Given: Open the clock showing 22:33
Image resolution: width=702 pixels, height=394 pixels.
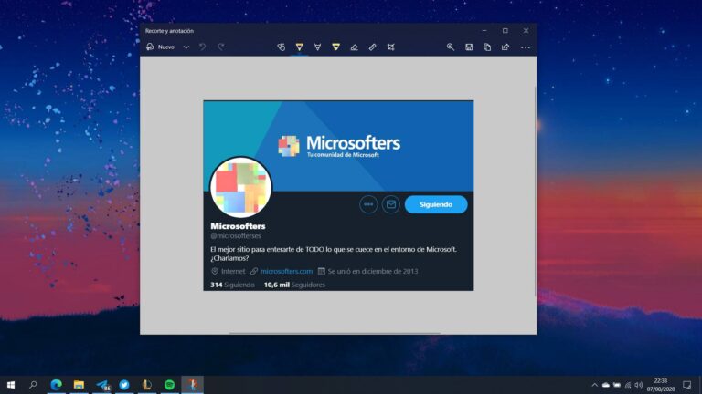Looking at the screenshot, I should click(x=660, y=385).
